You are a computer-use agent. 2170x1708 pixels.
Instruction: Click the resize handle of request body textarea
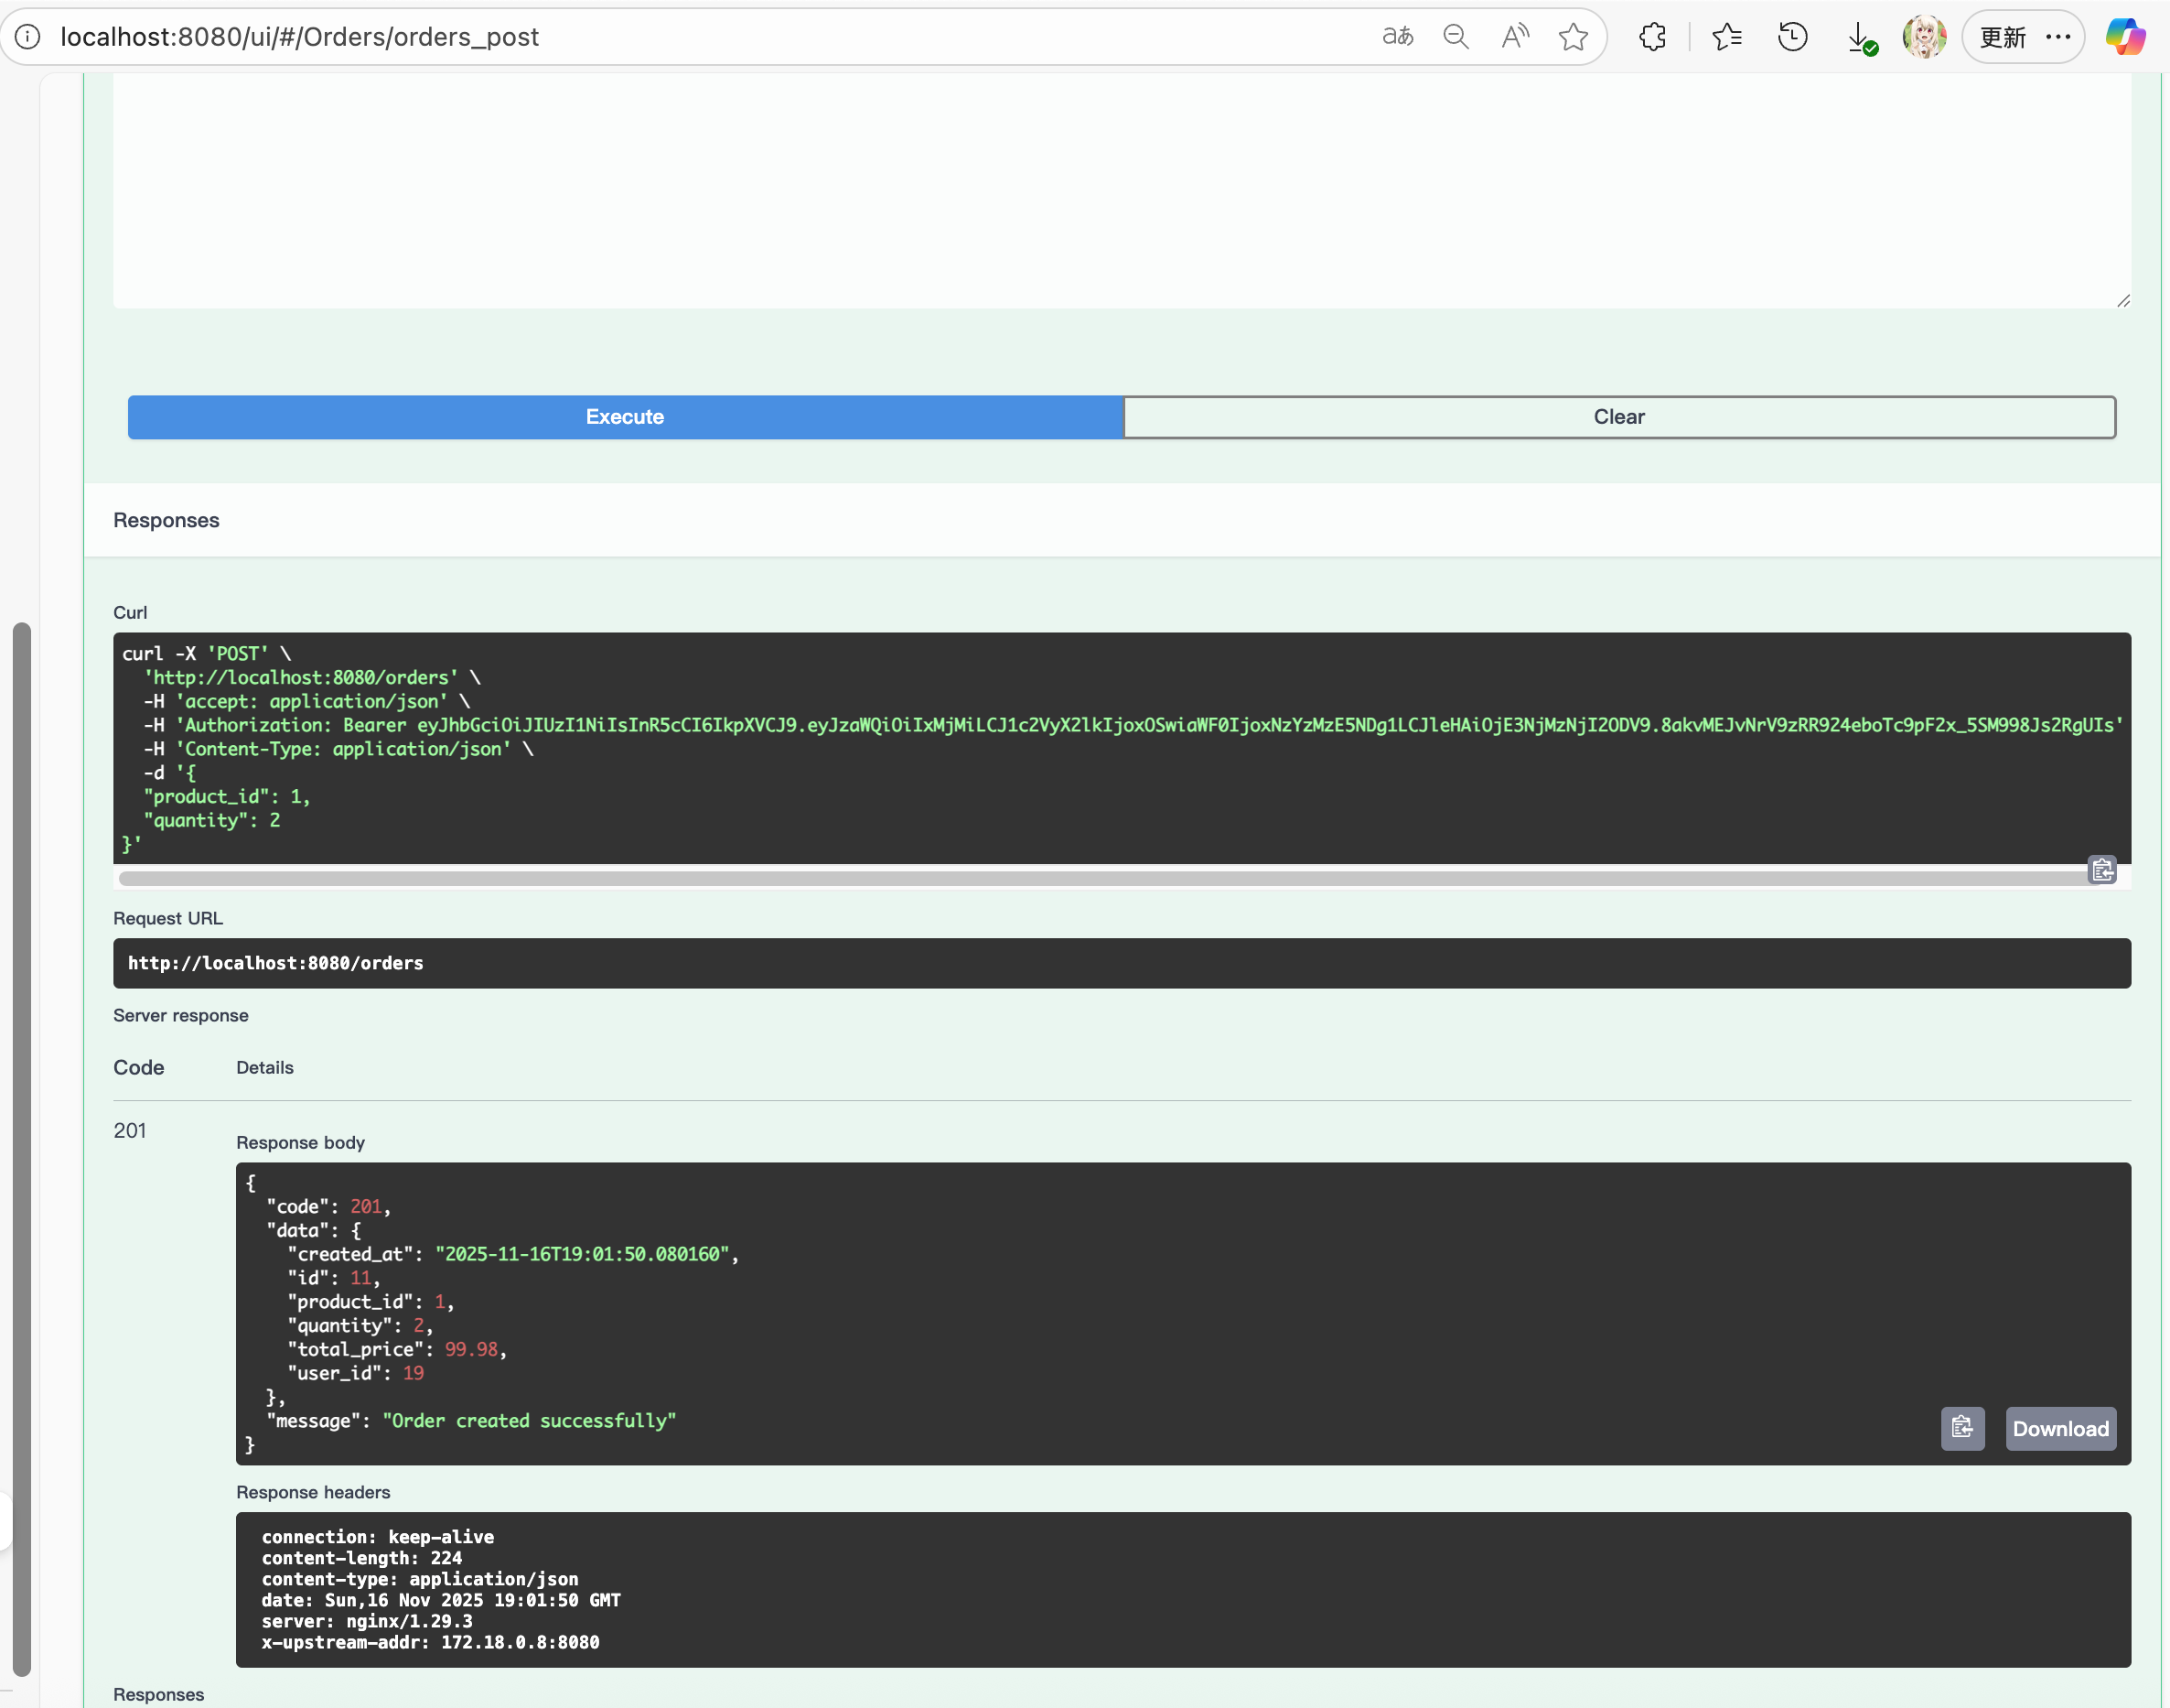click(x=2123, y=301)
